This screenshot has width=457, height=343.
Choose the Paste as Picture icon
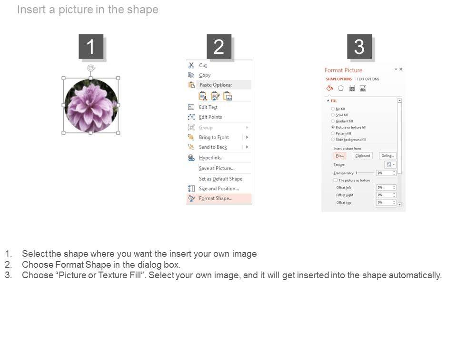coord(228,96)
